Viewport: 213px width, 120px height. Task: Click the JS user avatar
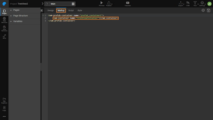pyautogui.click(x=209, y=4)
